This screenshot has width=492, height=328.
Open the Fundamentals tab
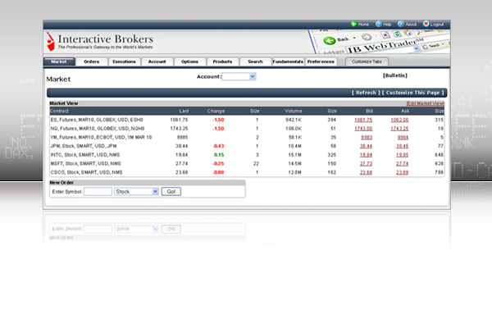[x=288, y=61]
